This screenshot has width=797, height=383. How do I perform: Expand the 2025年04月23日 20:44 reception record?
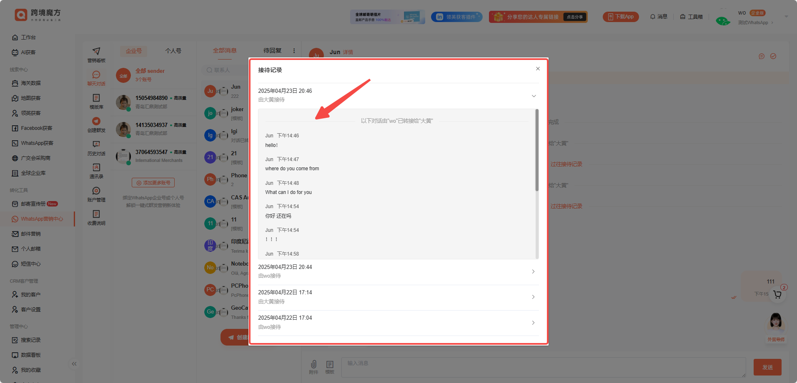[533, 271]
